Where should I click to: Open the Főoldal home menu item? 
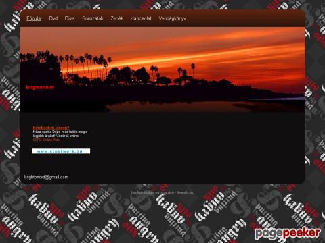point(34,18)
